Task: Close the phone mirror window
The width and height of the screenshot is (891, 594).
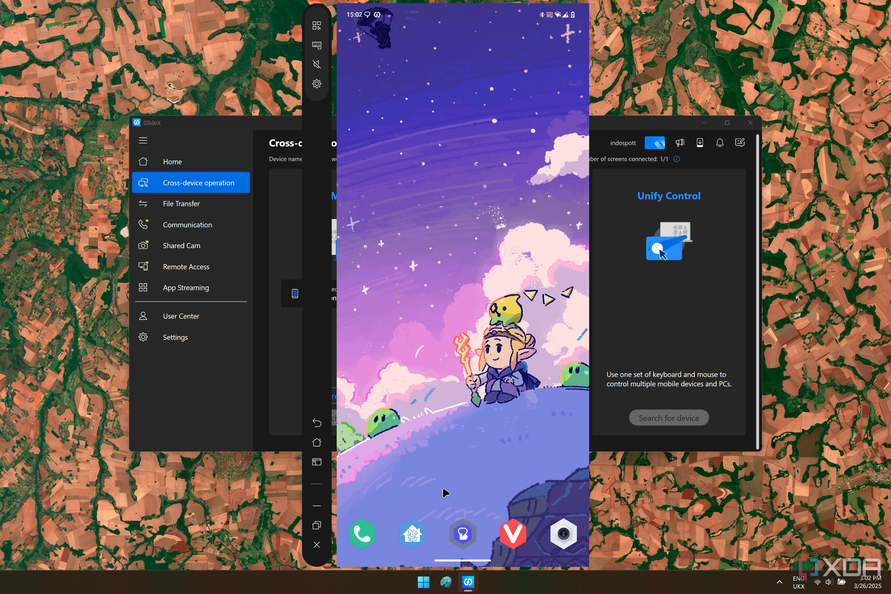Action: tap(317, 545)
